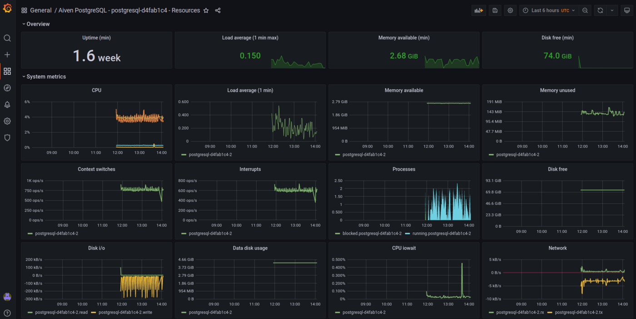The height and width of the screenshot is (319, 636).
Task: Add a new panel to the dashboard
Action: click(478, 10)
